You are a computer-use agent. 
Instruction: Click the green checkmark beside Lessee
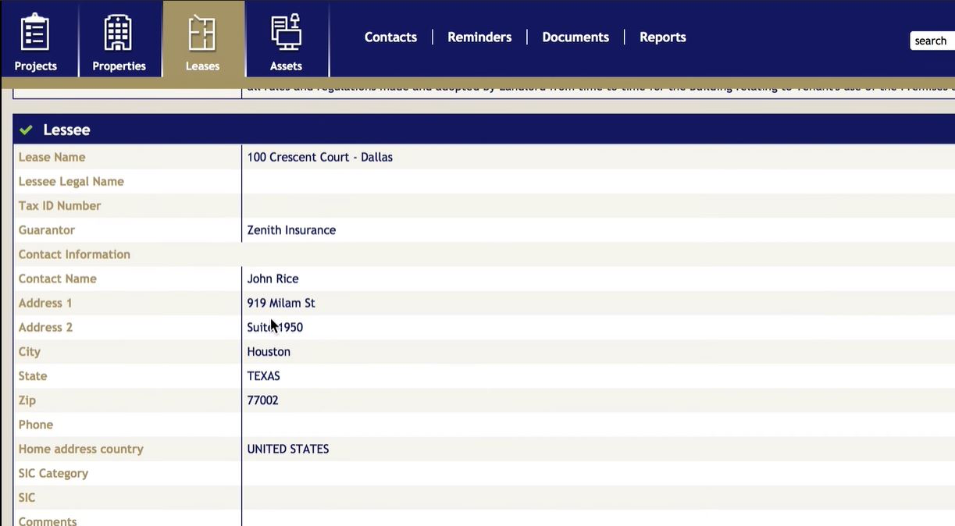tap(26, 130)
